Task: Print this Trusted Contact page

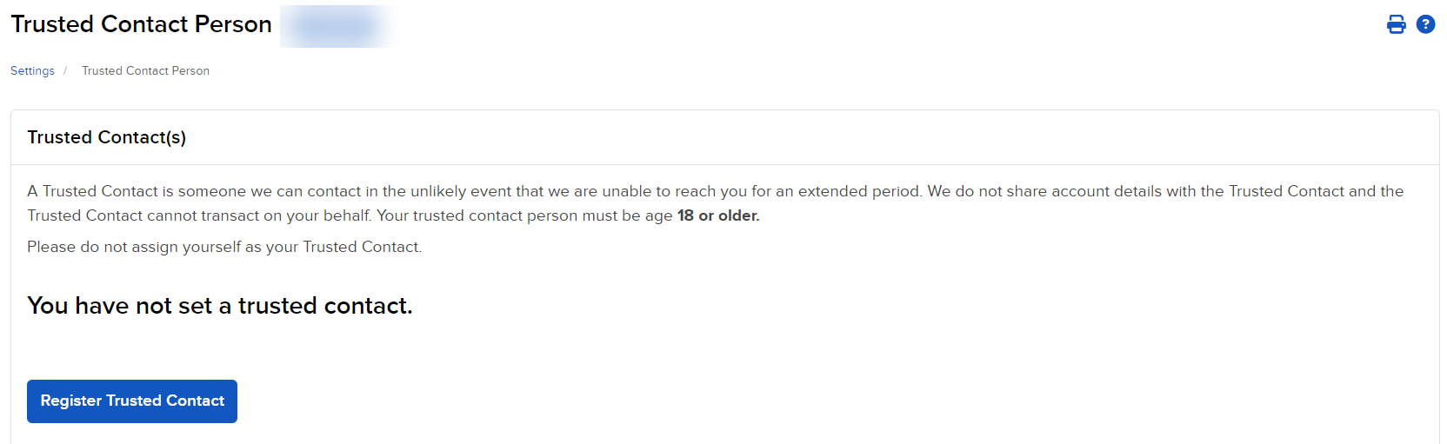Action: (1396, 24)
